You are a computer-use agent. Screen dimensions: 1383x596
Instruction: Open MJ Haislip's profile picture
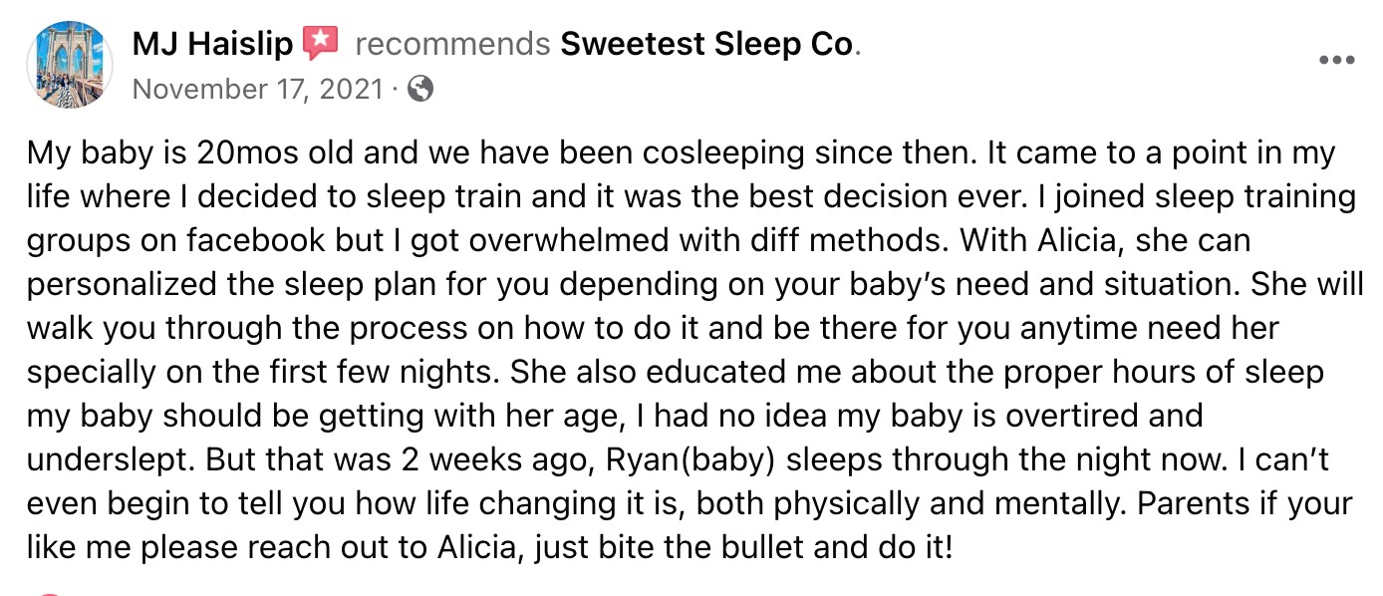71,64
